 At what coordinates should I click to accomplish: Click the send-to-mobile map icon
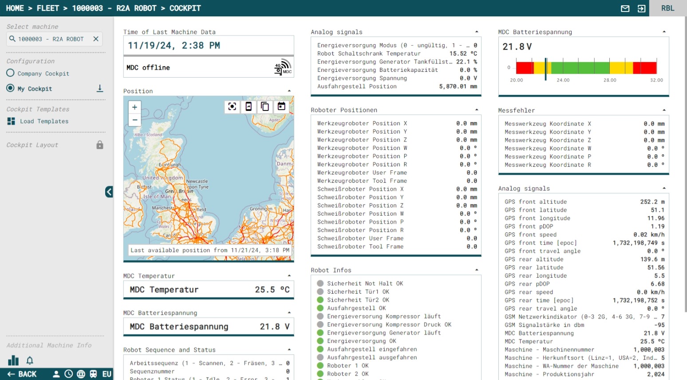(x=249, y=106)
